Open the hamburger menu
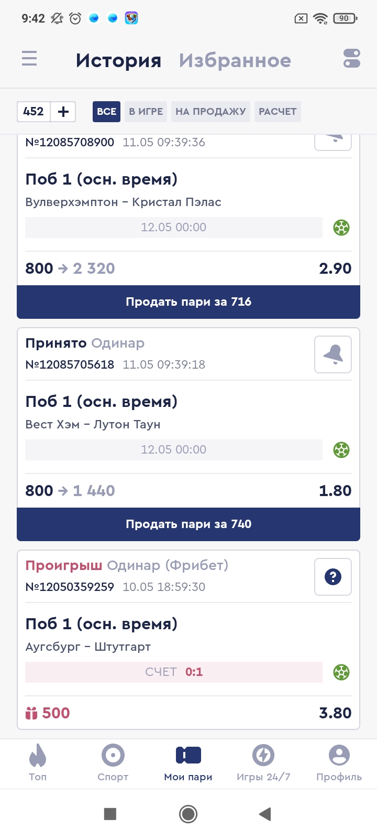This screenshot has width=377, height=839. (29, 58)
